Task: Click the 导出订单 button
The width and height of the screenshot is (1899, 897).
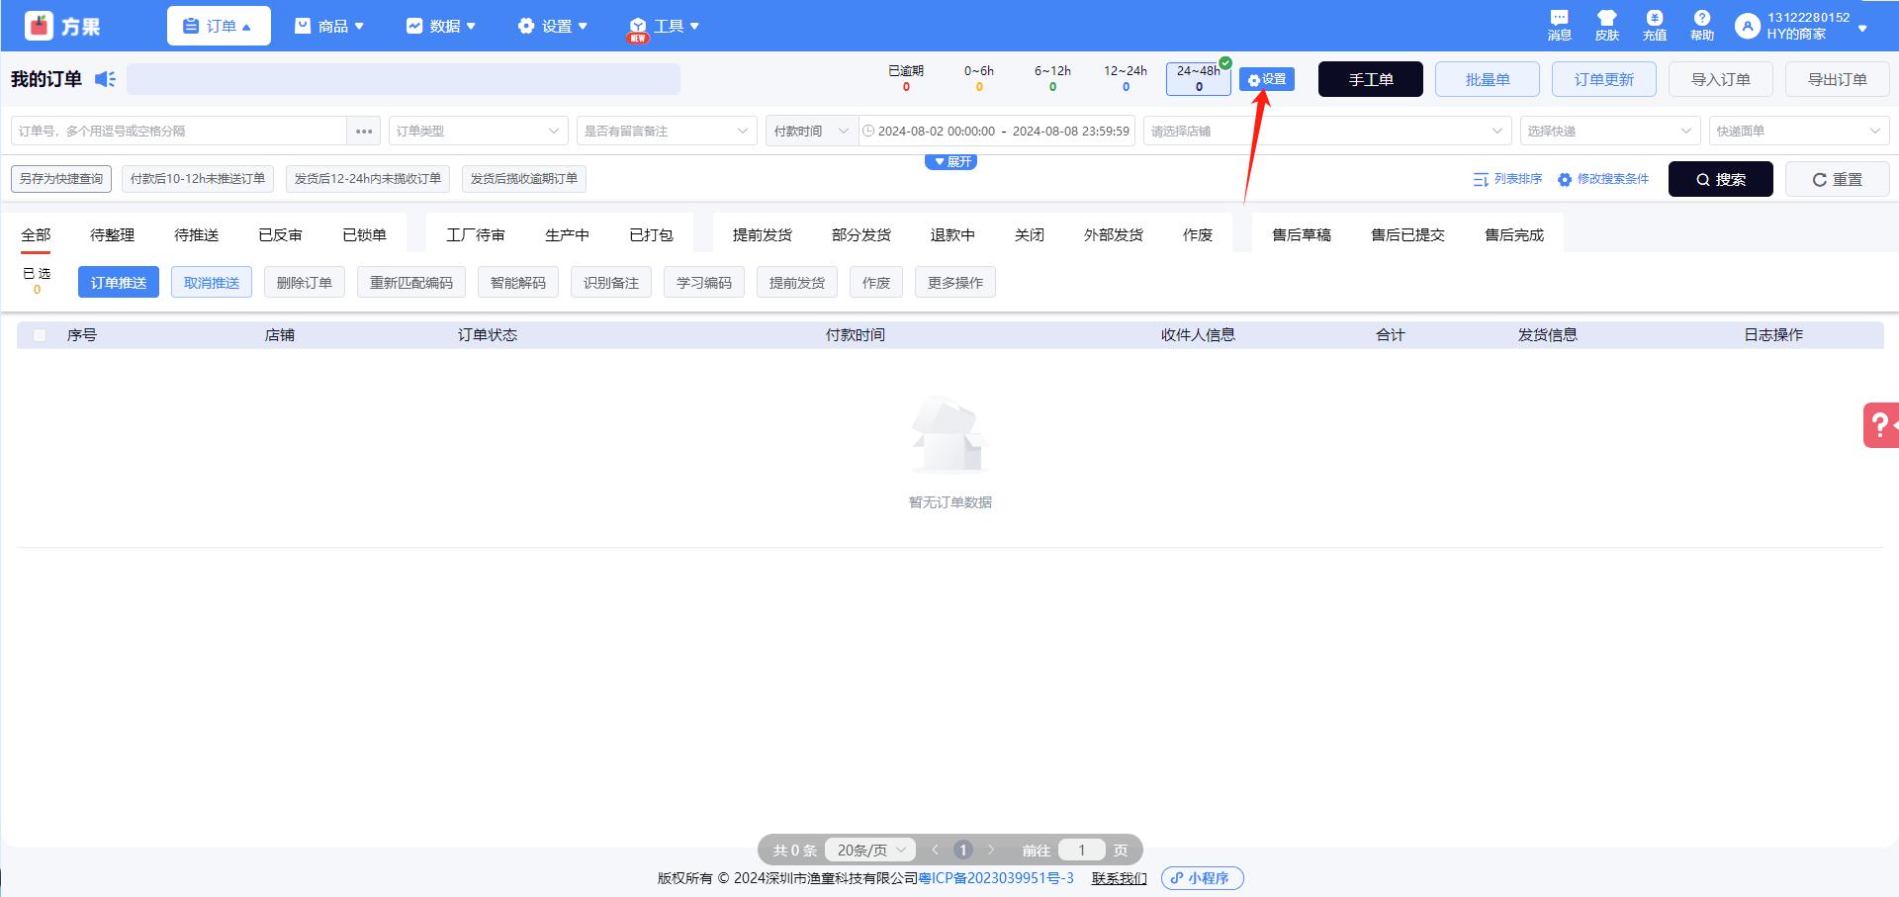Action: (1838, 79)
